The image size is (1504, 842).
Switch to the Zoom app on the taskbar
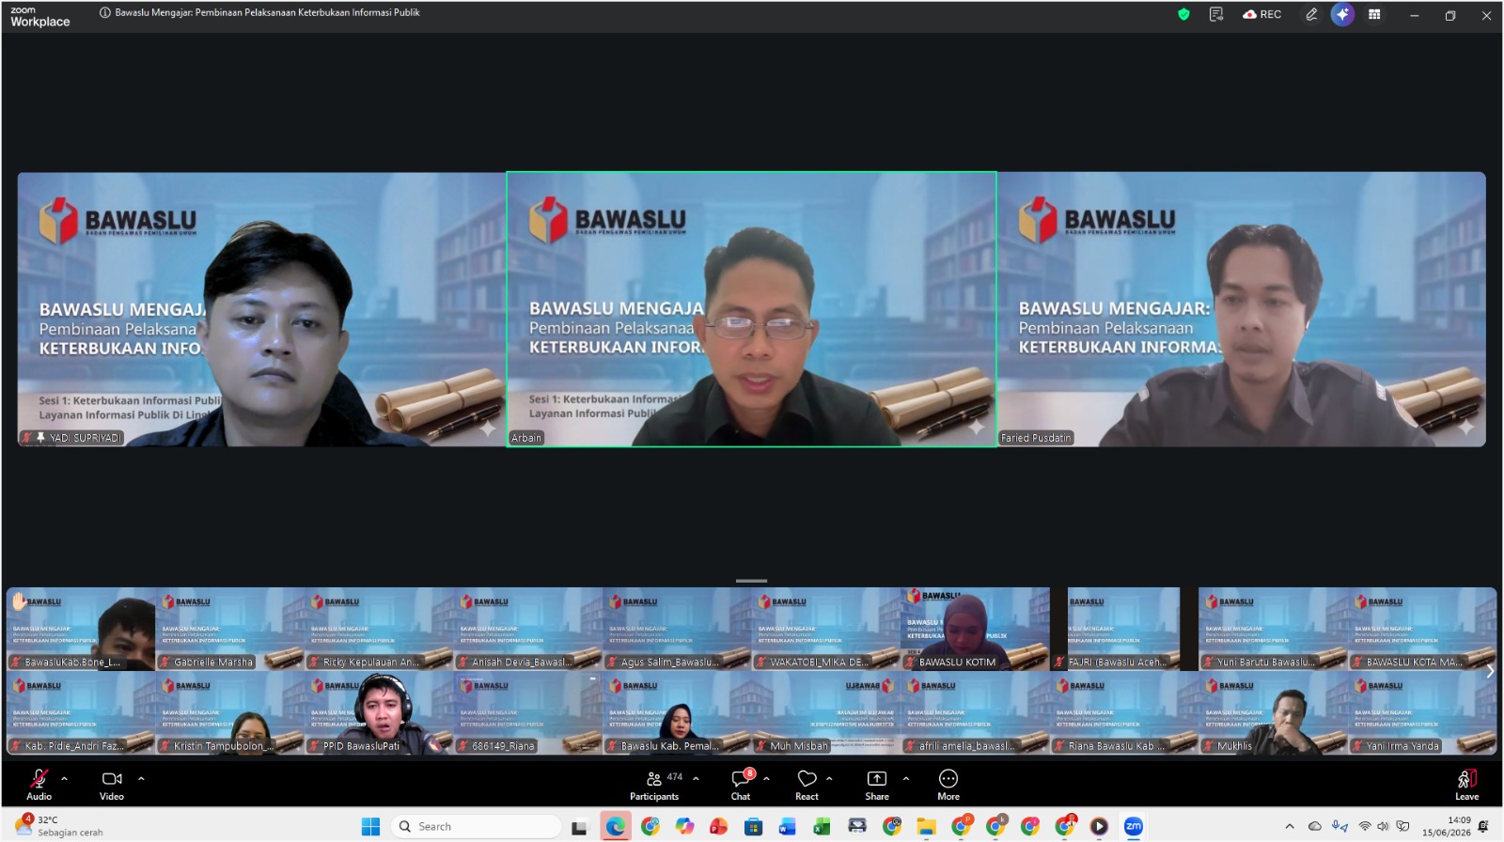click(1134, 827)
